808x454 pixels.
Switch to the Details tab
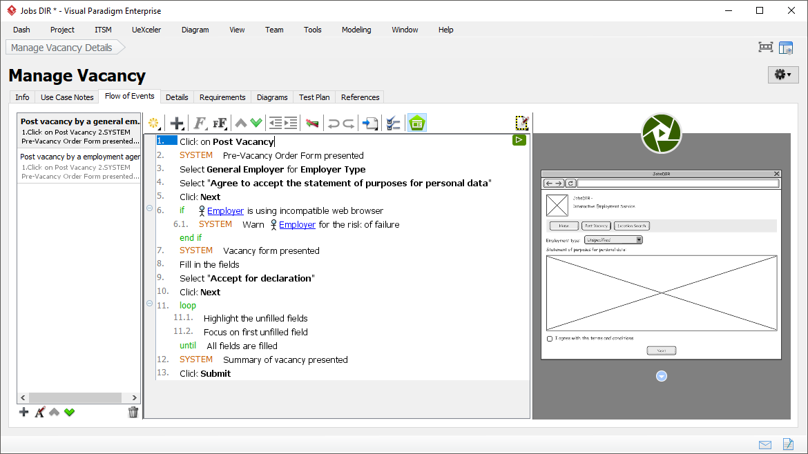click(177, 97)
